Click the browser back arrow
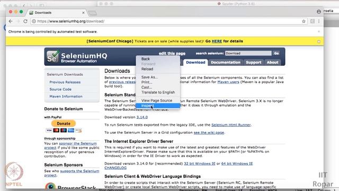 coord(11,21)
